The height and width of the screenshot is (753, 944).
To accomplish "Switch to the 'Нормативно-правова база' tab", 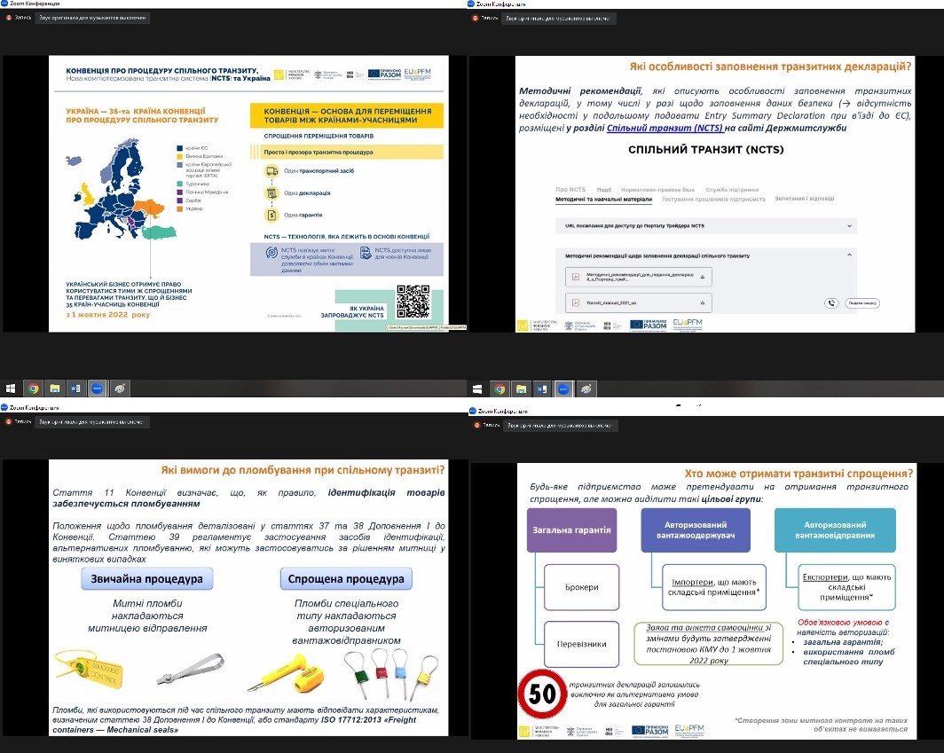I will pos(658,190).
